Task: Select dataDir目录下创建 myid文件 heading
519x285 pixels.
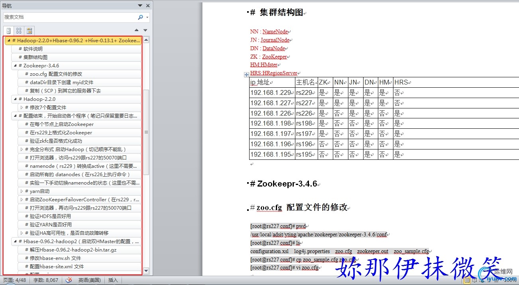Action: point(79,82)
